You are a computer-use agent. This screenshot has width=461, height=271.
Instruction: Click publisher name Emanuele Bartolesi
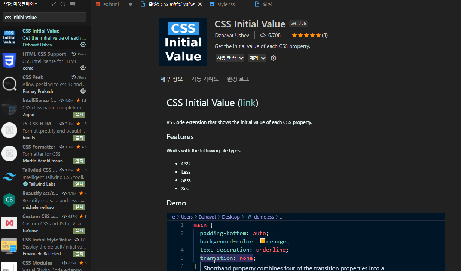[x=42, y=253]
